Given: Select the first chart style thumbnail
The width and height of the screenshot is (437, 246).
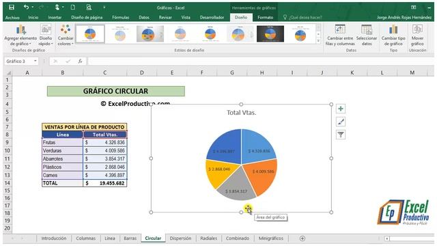Looking at the screenshot, I should click(90, 33).
